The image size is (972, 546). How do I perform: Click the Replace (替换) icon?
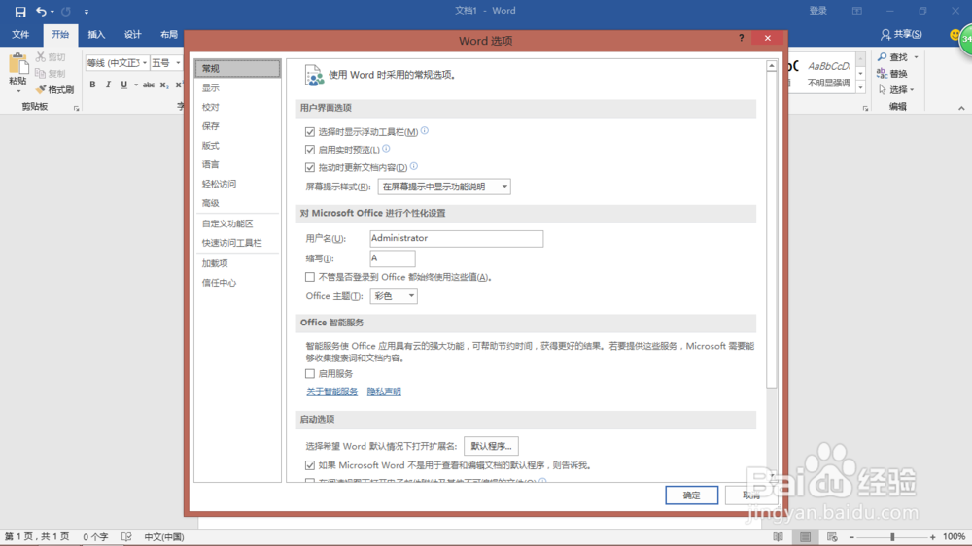coord(882,73)
